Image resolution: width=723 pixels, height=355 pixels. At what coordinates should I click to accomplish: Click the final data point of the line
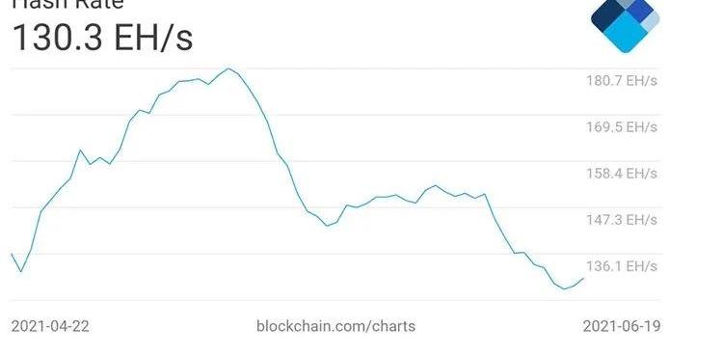(584, 279)
